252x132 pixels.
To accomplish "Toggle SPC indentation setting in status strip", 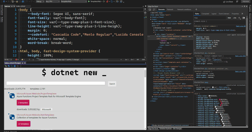I will [x=138, y=60].
